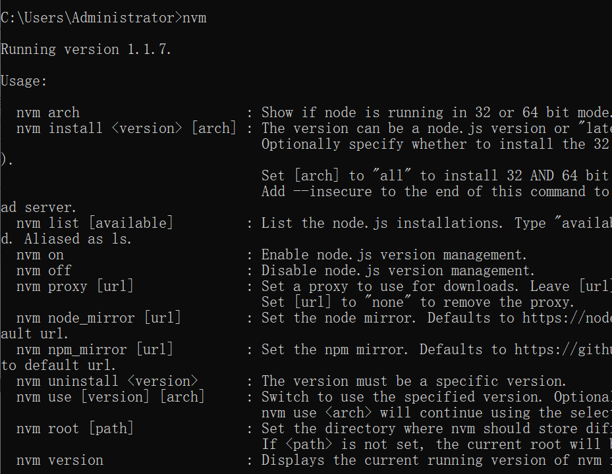Click the 'nvm root [path]' command

point(75,429)
